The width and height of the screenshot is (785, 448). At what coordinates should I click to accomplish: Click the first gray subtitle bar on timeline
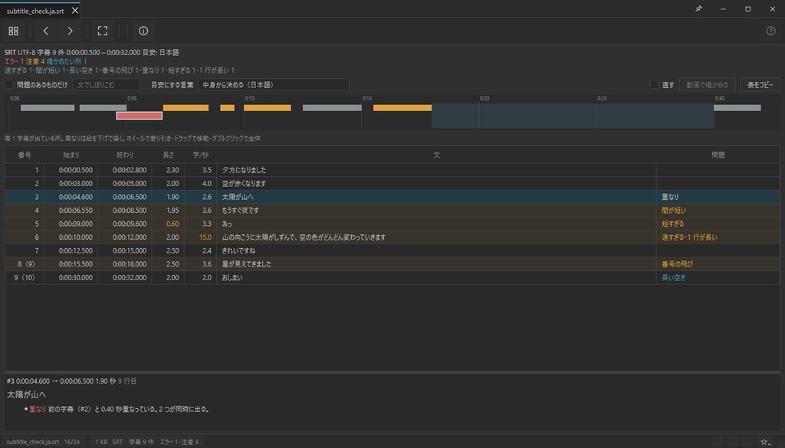(x=48, y=107)
